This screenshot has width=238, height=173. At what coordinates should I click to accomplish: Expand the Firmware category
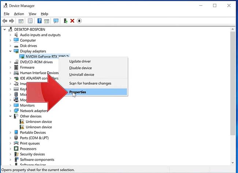(10, 67)
